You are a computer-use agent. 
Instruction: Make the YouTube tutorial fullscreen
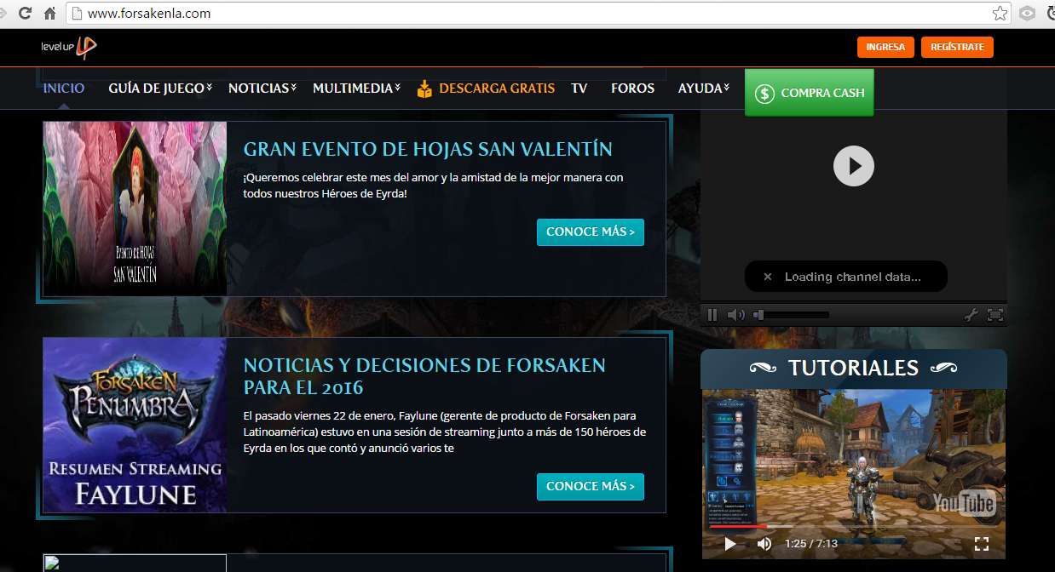click(981, 543)
